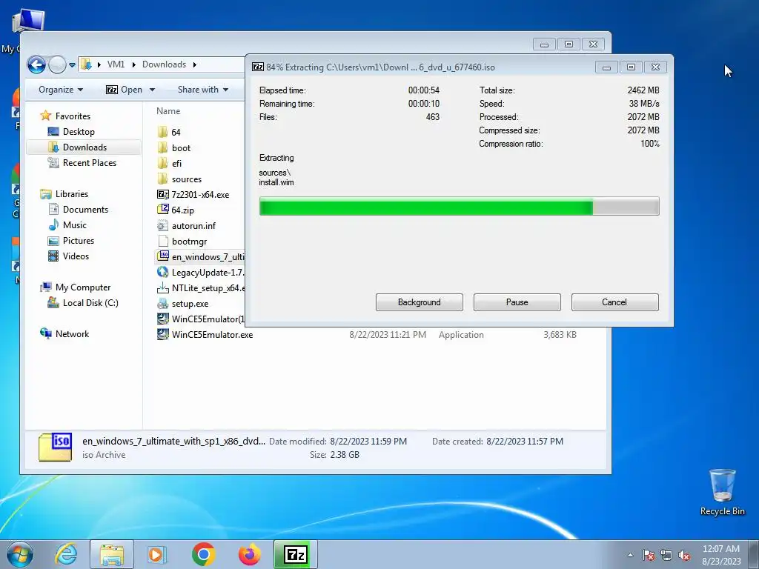Click large iso icon in details pane
This screenshot has height=569, width=759.
[x=55, y=447]
